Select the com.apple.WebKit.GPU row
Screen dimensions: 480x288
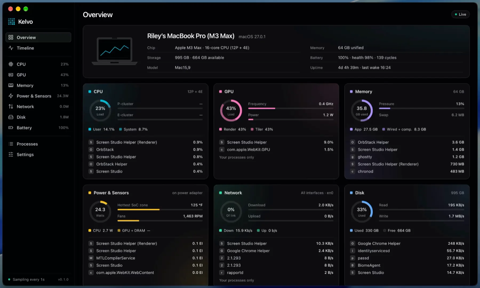coord(276,150)
